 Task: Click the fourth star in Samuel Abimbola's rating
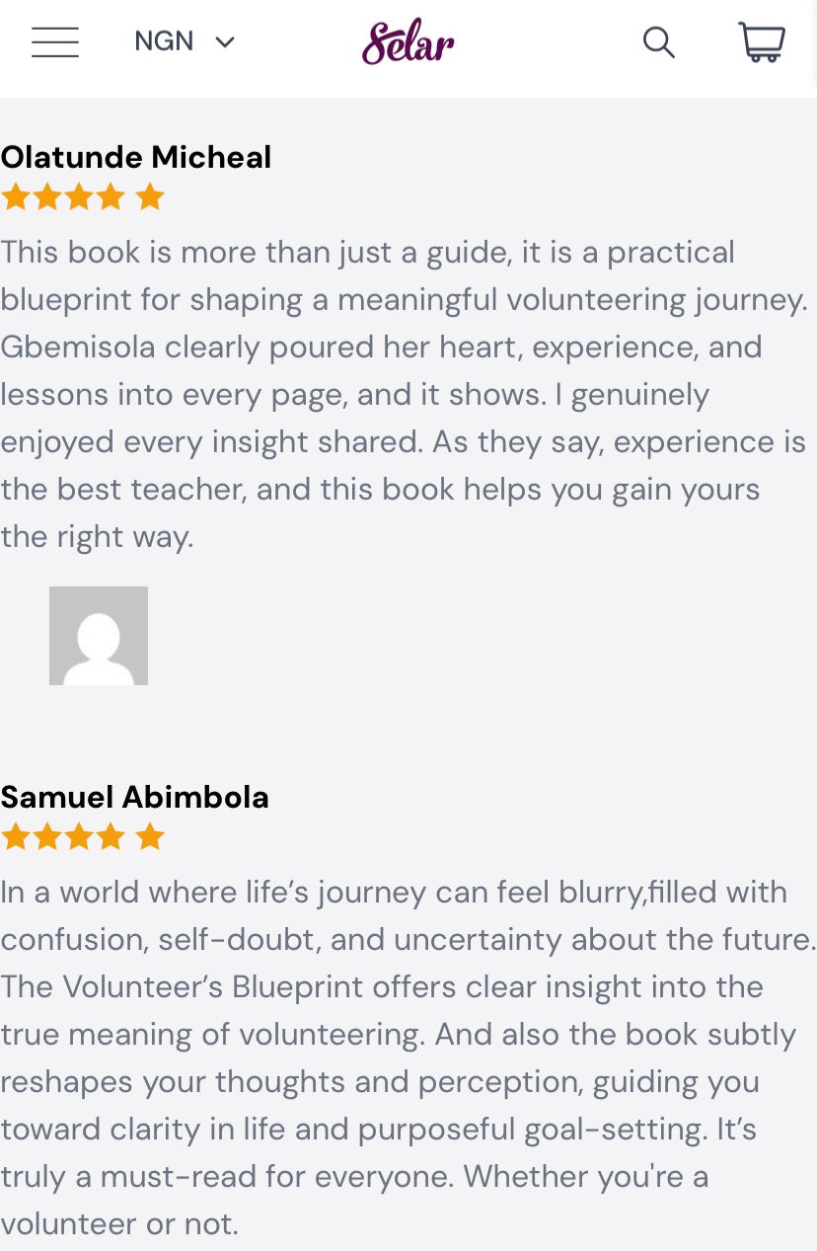111,837
